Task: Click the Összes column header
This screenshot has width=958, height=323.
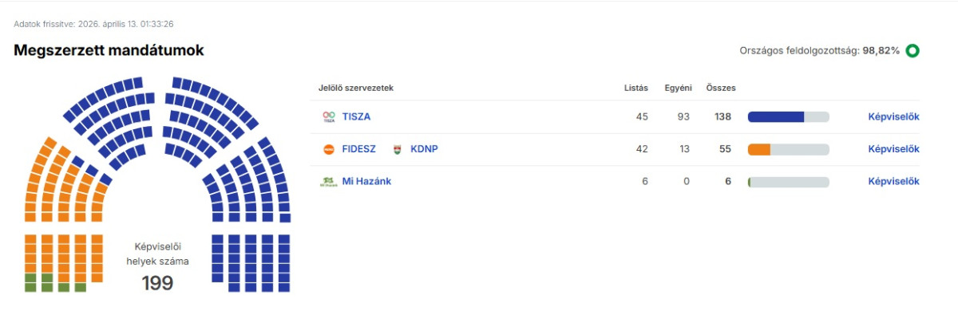Action: point(721,88)
